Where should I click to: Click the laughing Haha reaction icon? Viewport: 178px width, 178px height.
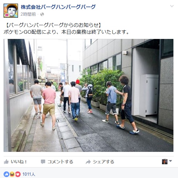[x=12, y=174]
